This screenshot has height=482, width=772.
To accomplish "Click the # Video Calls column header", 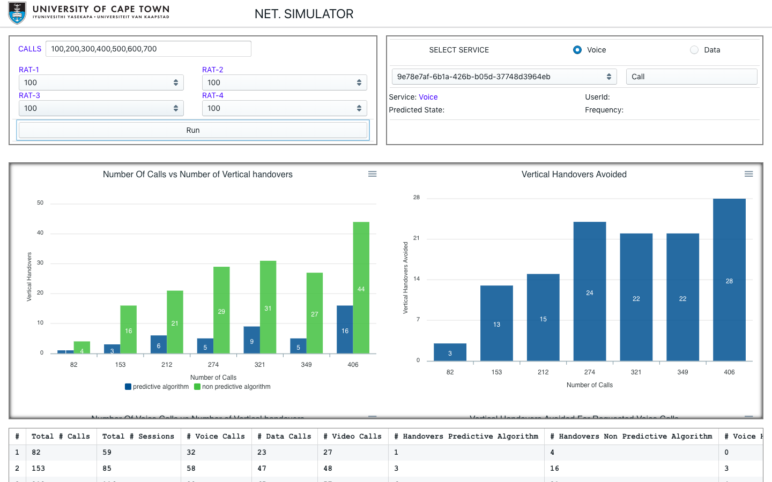I will click(x=352, y=436).
